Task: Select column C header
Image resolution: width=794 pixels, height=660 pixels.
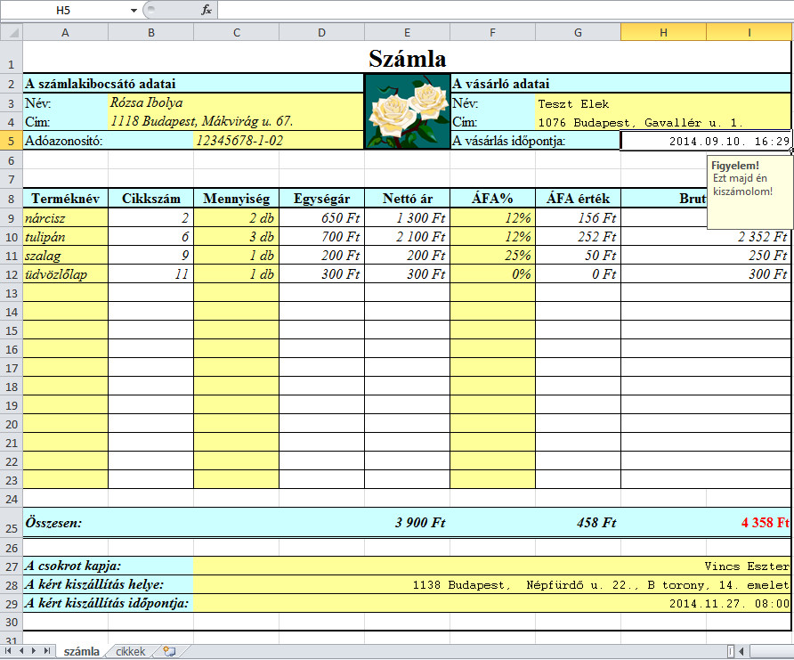Action: tap(237, 32)
